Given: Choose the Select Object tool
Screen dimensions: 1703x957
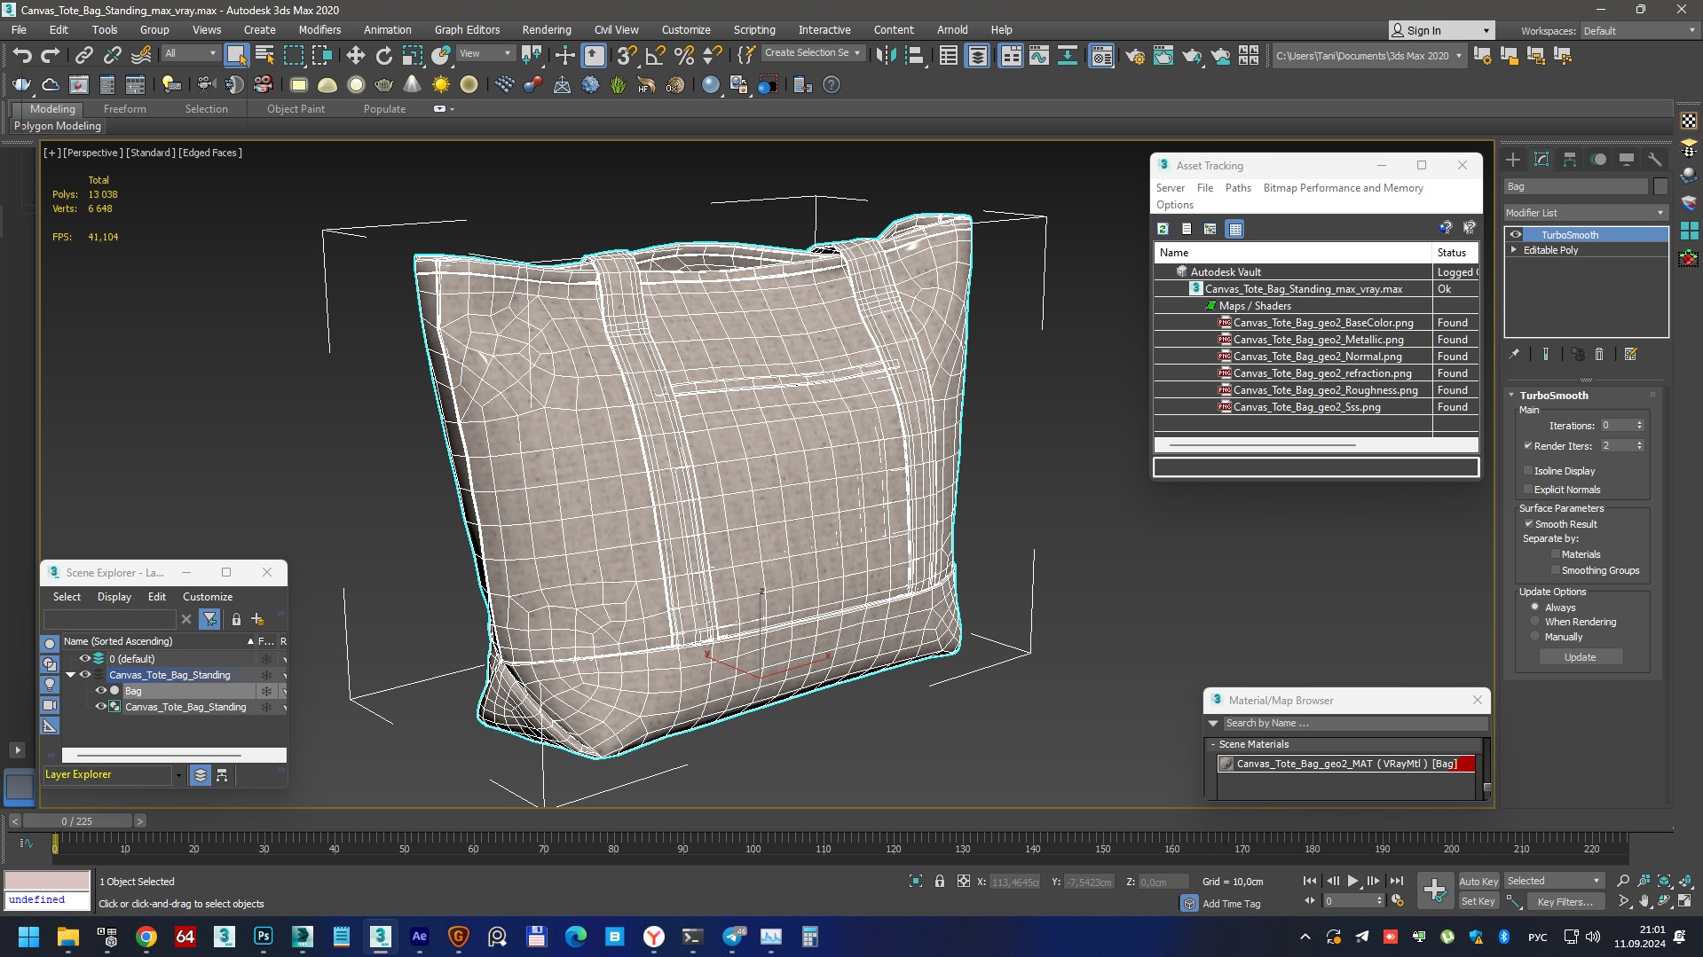Looking at the screenshot, I should pyautogui.click(x=236, y=56).
